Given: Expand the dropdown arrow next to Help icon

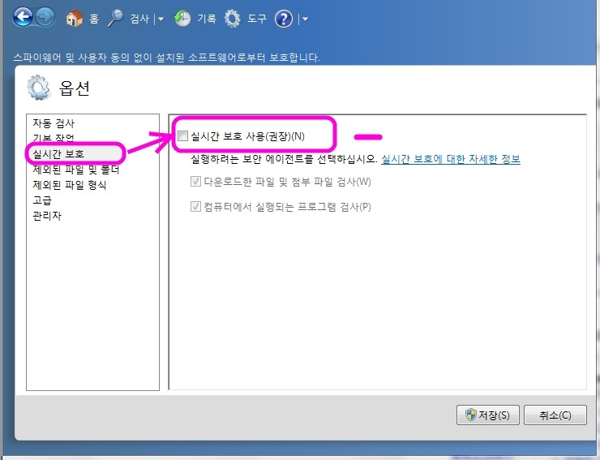Looking at the screenshot, I should [305, 19].
